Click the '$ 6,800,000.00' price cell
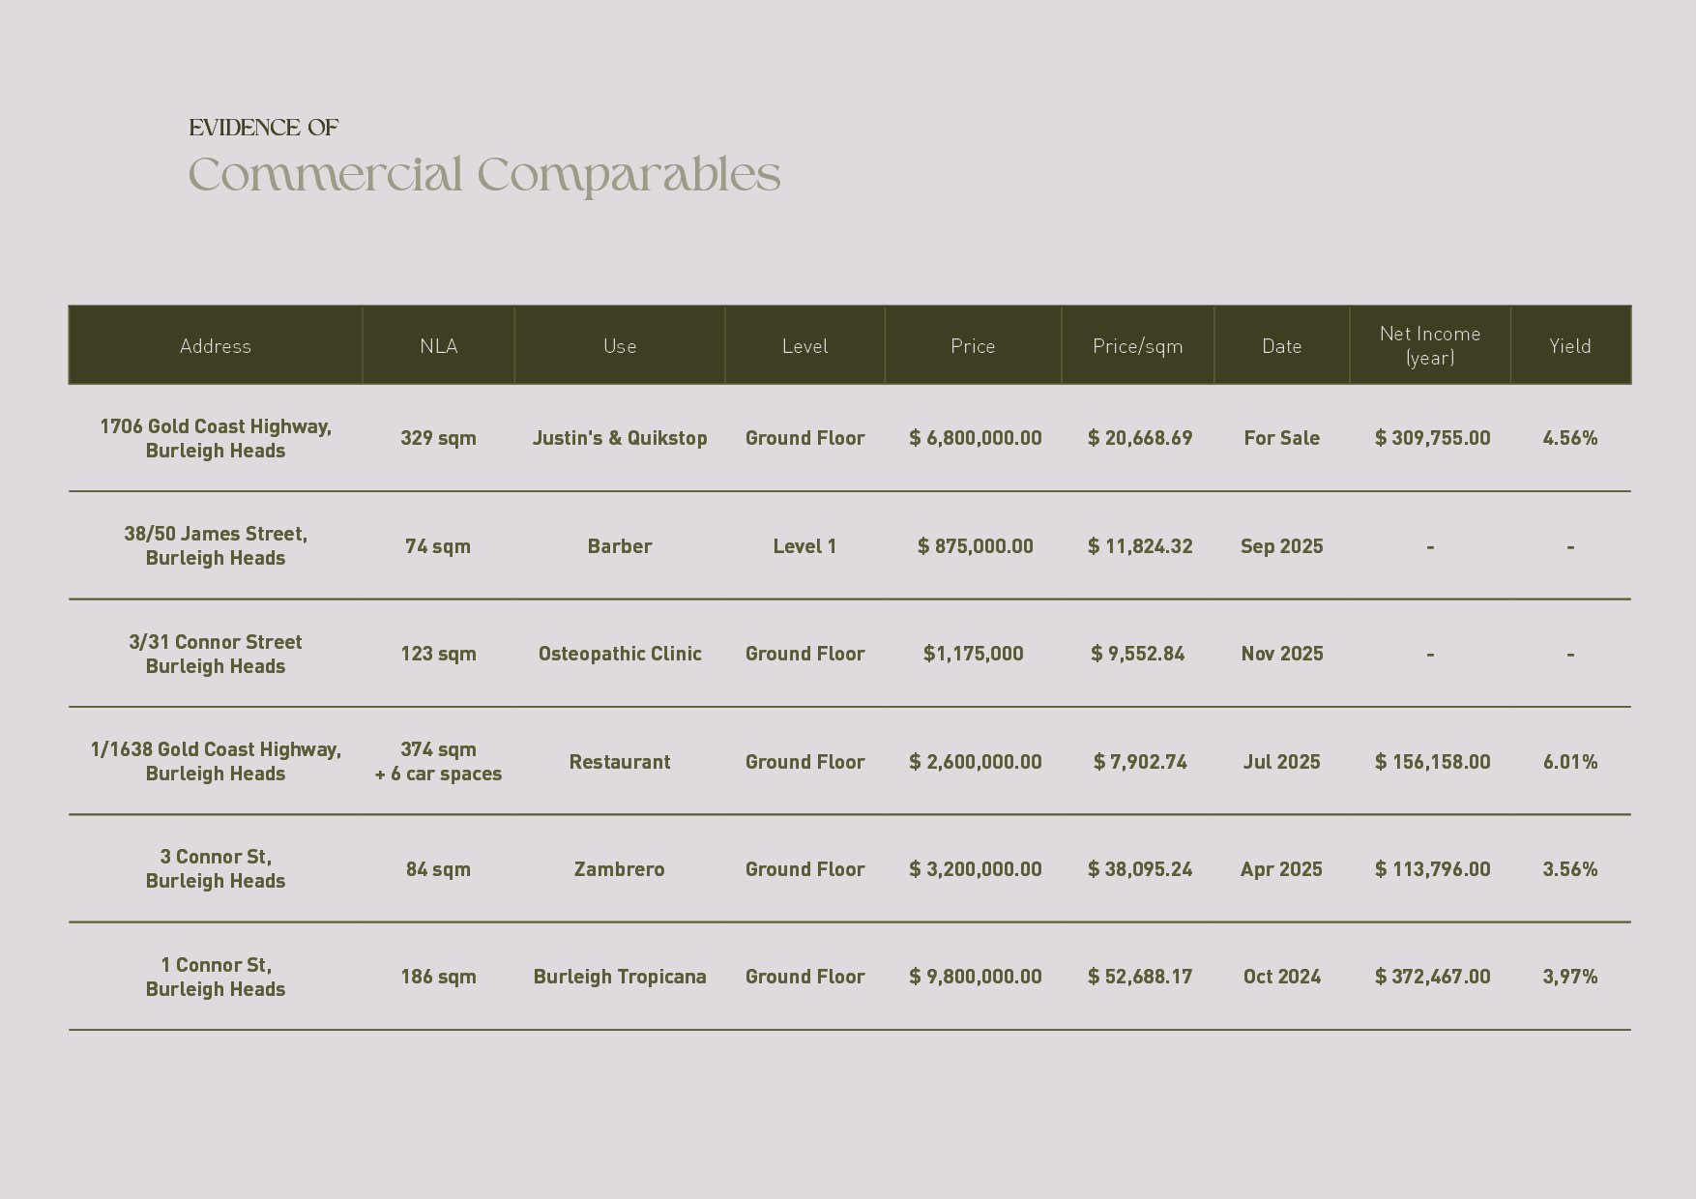Image resolution: width=1696 pixels, height=1199 pixels. 975,438
